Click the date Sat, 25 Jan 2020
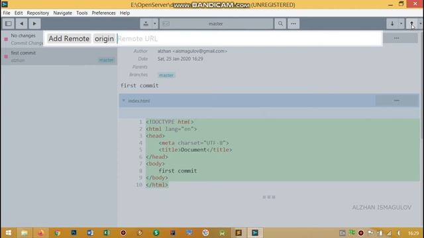The image size is (424, 238). click(x=180, y=59)
